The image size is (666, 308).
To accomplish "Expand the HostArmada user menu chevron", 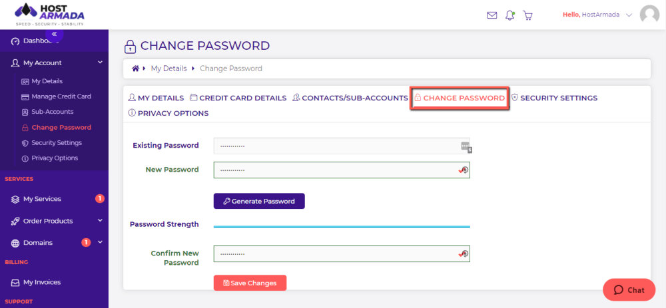I will pos(629,15).
